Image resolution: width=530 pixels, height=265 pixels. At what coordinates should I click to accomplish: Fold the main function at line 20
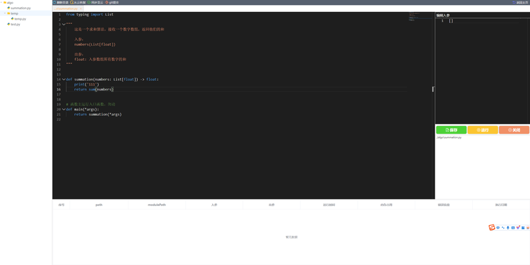tap(64, 109)
